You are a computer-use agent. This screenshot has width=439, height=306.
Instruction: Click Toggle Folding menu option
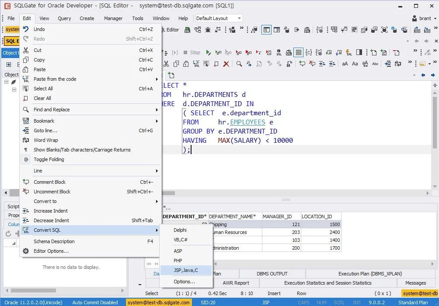49,159
